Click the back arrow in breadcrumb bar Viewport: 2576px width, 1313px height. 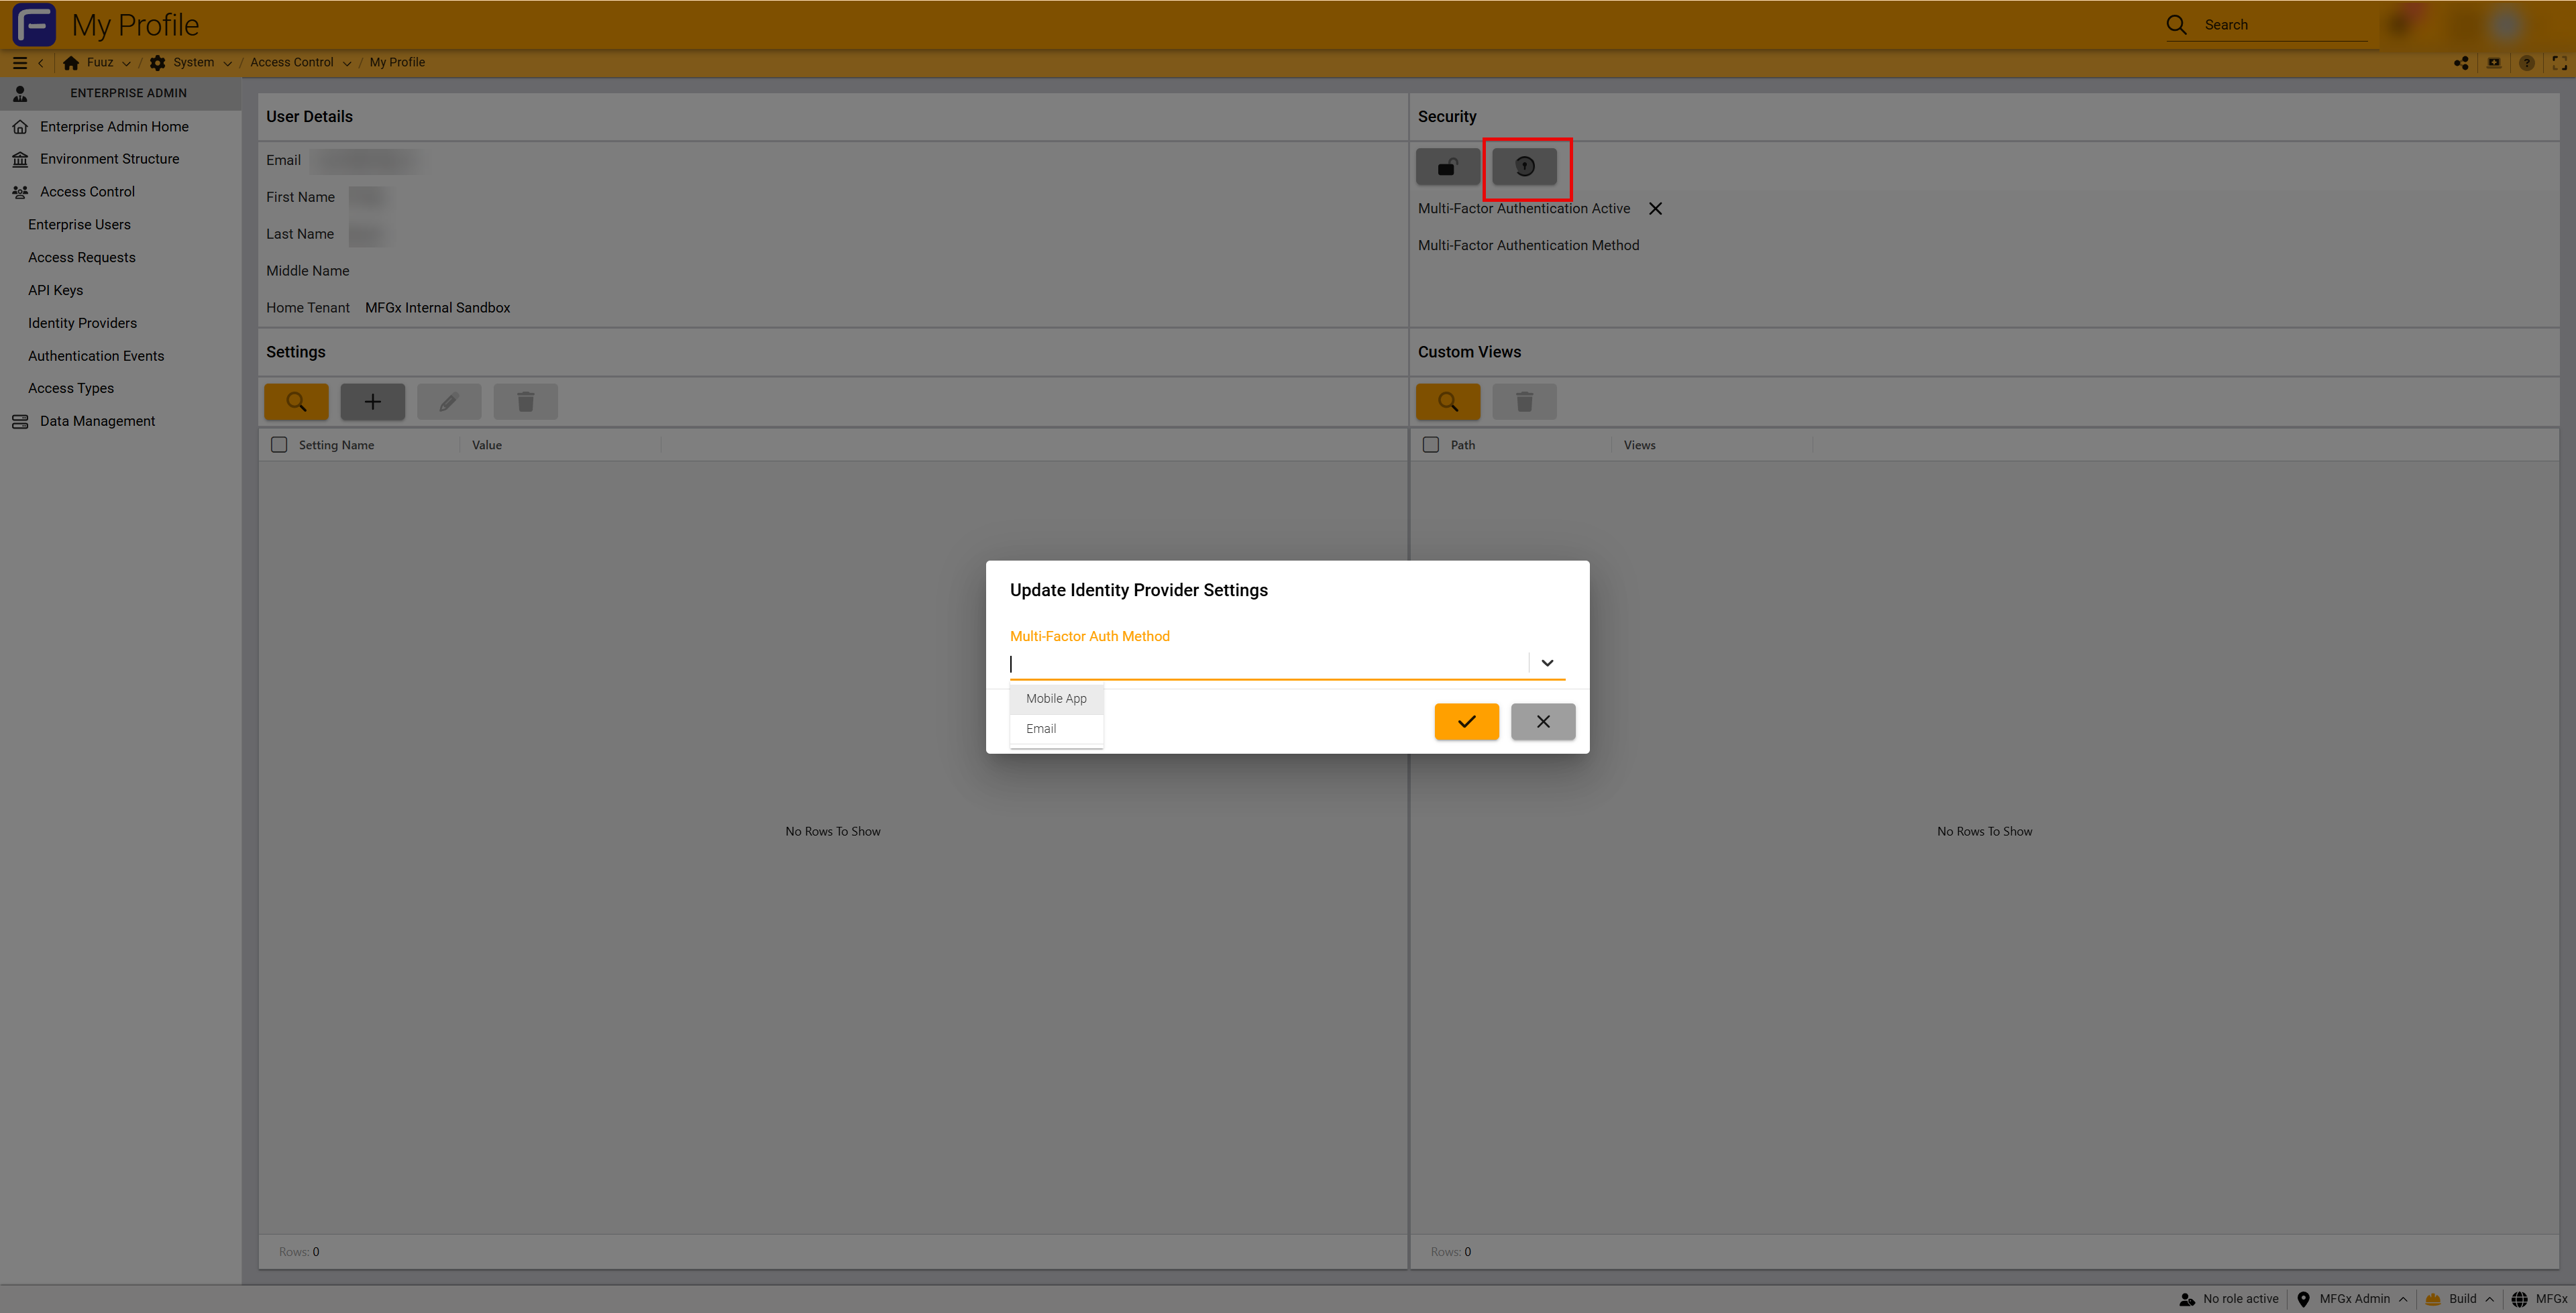click(x=41, y=63)
